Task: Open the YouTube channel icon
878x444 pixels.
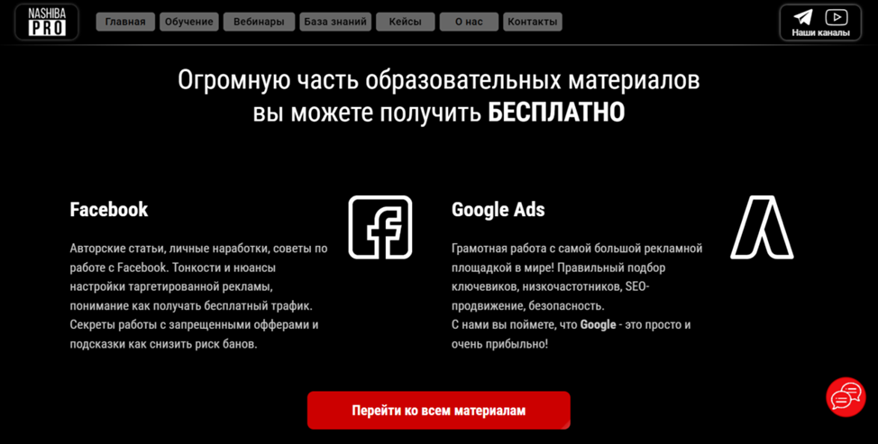Action: click(x=836, y=17)
